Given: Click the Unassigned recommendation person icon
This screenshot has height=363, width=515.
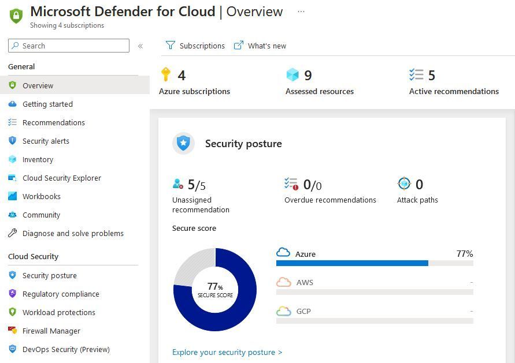Looking at the screenshot, I should (177, 184).
